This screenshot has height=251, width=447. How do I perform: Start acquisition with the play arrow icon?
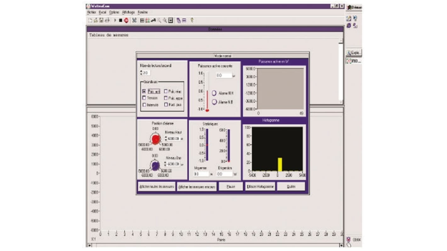click(115, 20)
